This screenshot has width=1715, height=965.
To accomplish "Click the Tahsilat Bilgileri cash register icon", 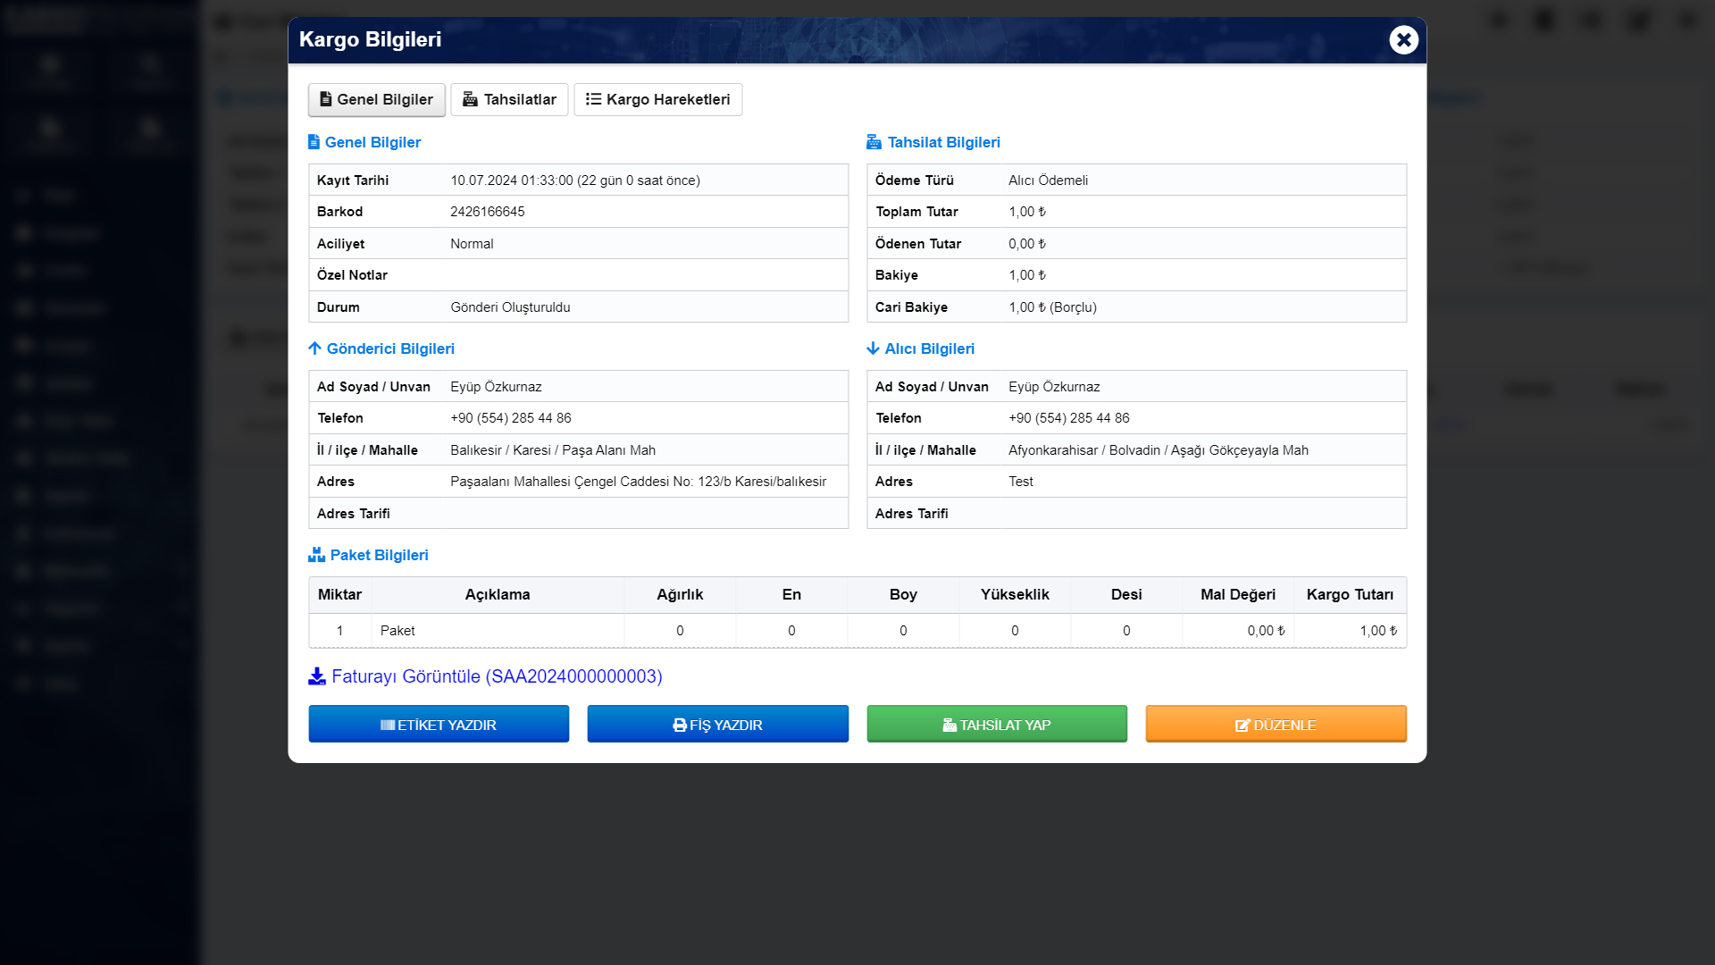I will tap(874, 142).
